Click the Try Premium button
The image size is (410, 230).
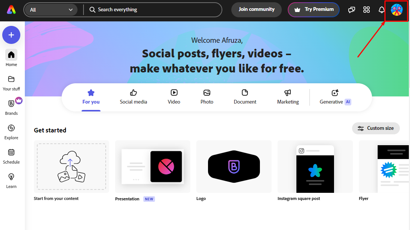[x=314, y=10]
